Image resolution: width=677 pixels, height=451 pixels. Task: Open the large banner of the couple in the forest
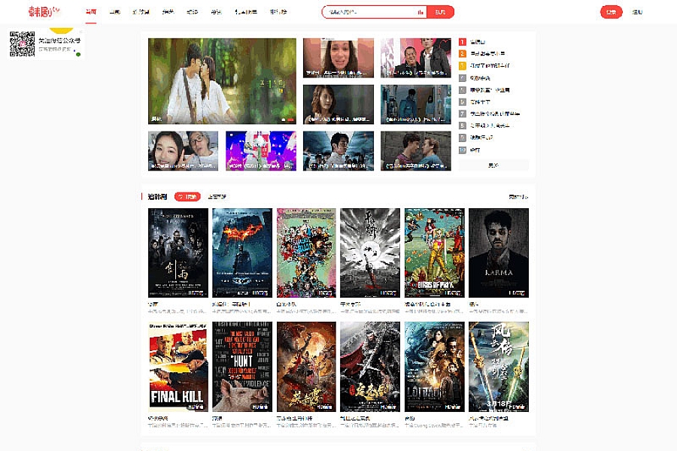click(x=222, y=81)
